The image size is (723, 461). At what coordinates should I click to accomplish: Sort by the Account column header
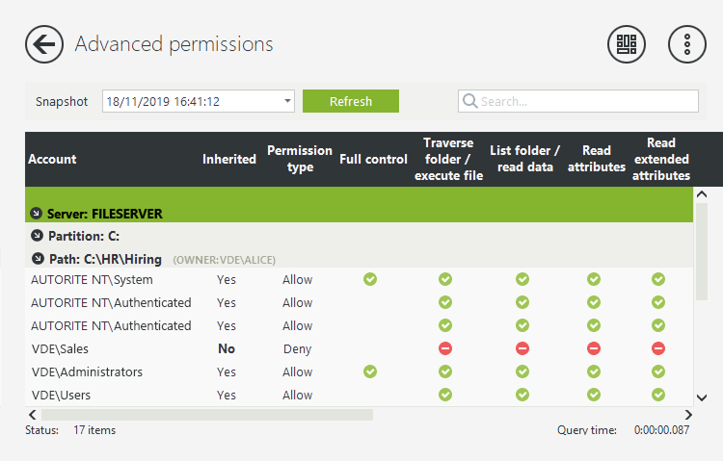tap(53, 159)
